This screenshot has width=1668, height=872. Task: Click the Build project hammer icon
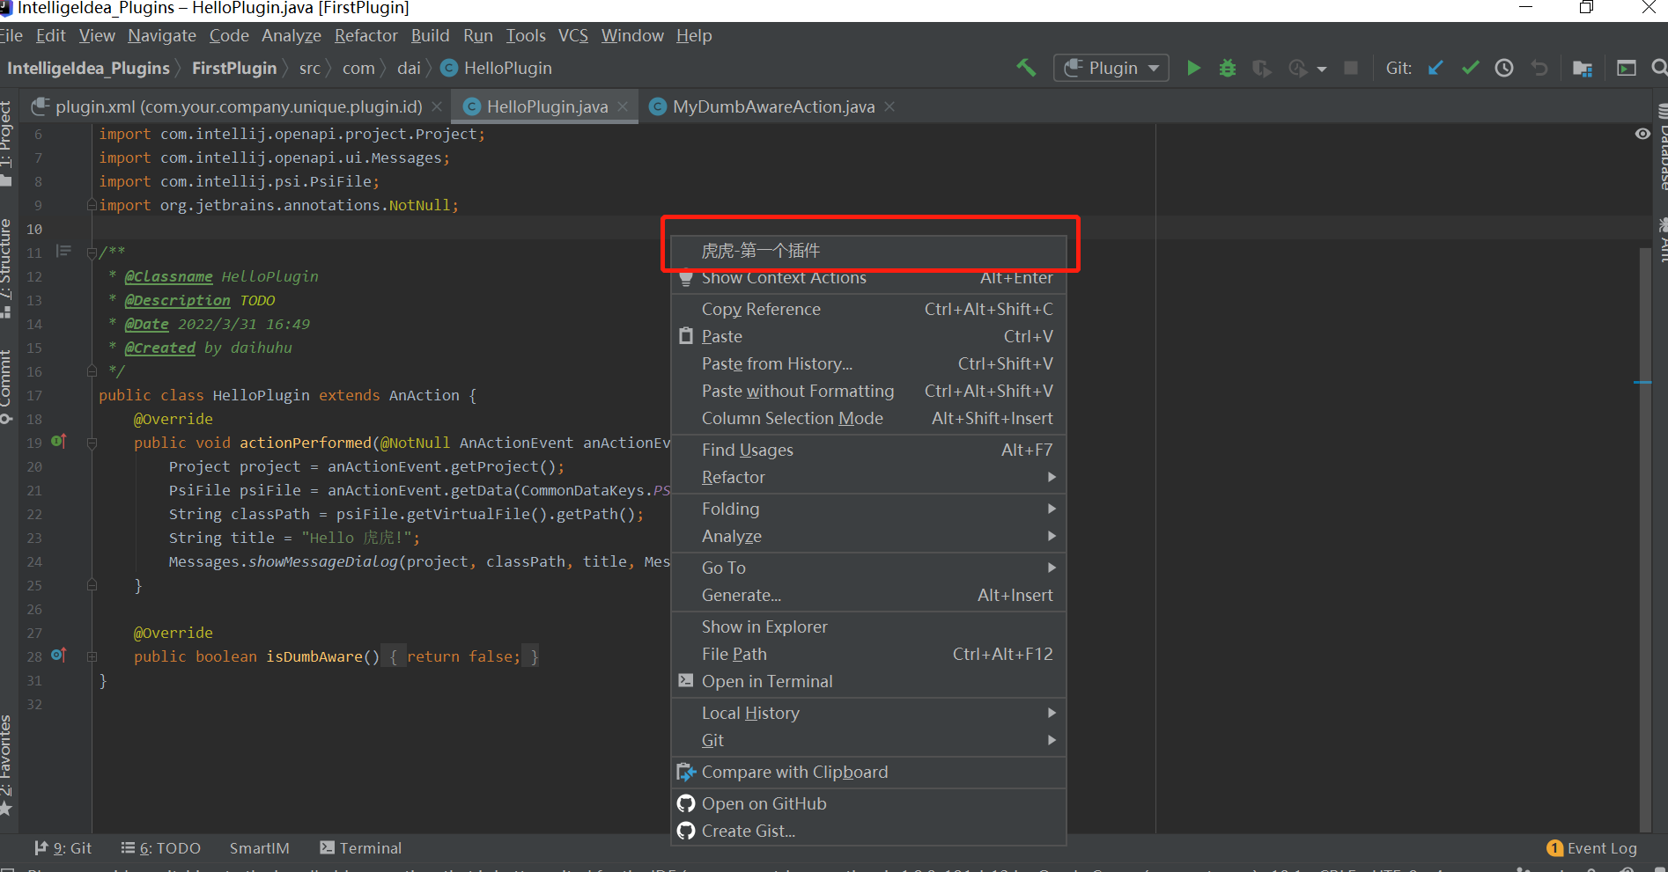click(x=1025, y=67)
